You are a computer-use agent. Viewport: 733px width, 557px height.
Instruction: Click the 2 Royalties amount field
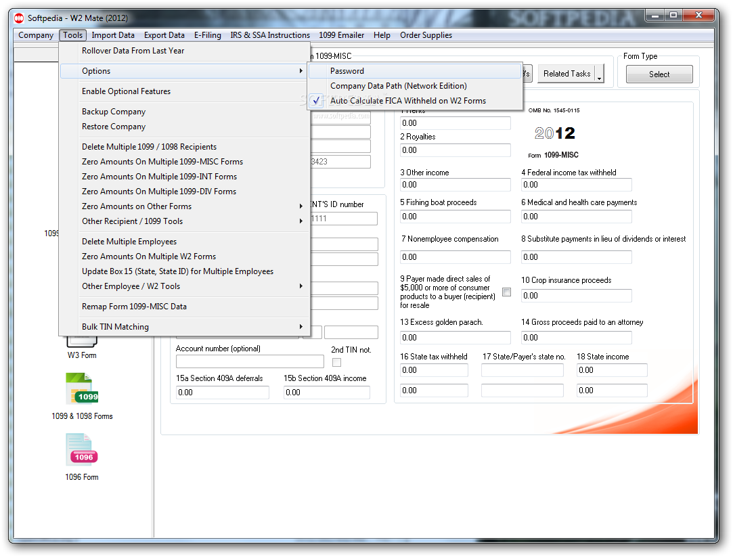coord(456,150)
